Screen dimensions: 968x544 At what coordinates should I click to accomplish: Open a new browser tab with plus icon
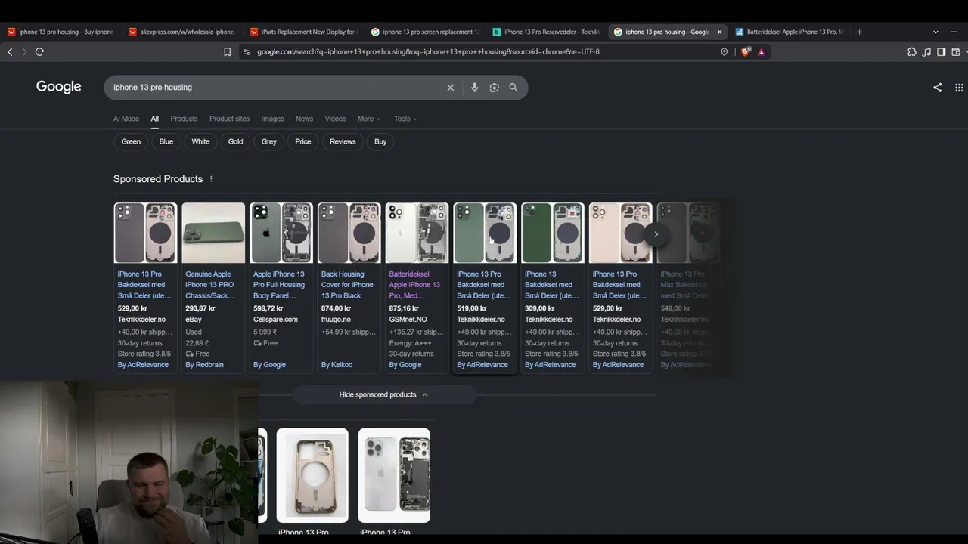click(x=859, y=32)
